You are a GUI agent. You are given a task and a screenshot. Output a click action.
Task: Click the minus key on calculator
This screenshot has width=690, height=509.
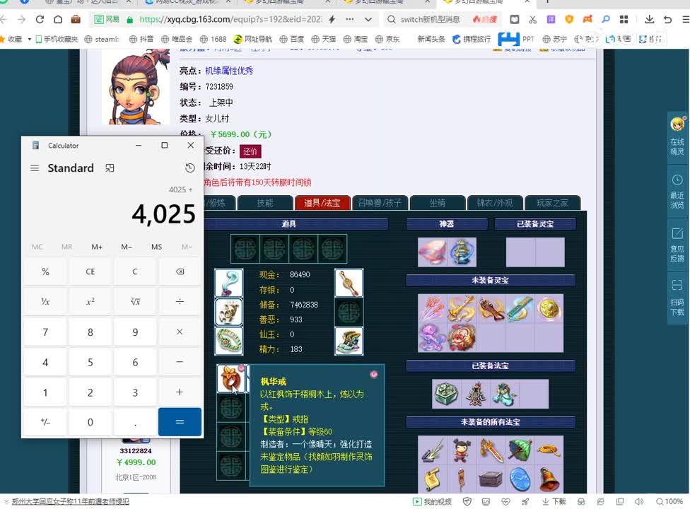click(x=180, y=362)
